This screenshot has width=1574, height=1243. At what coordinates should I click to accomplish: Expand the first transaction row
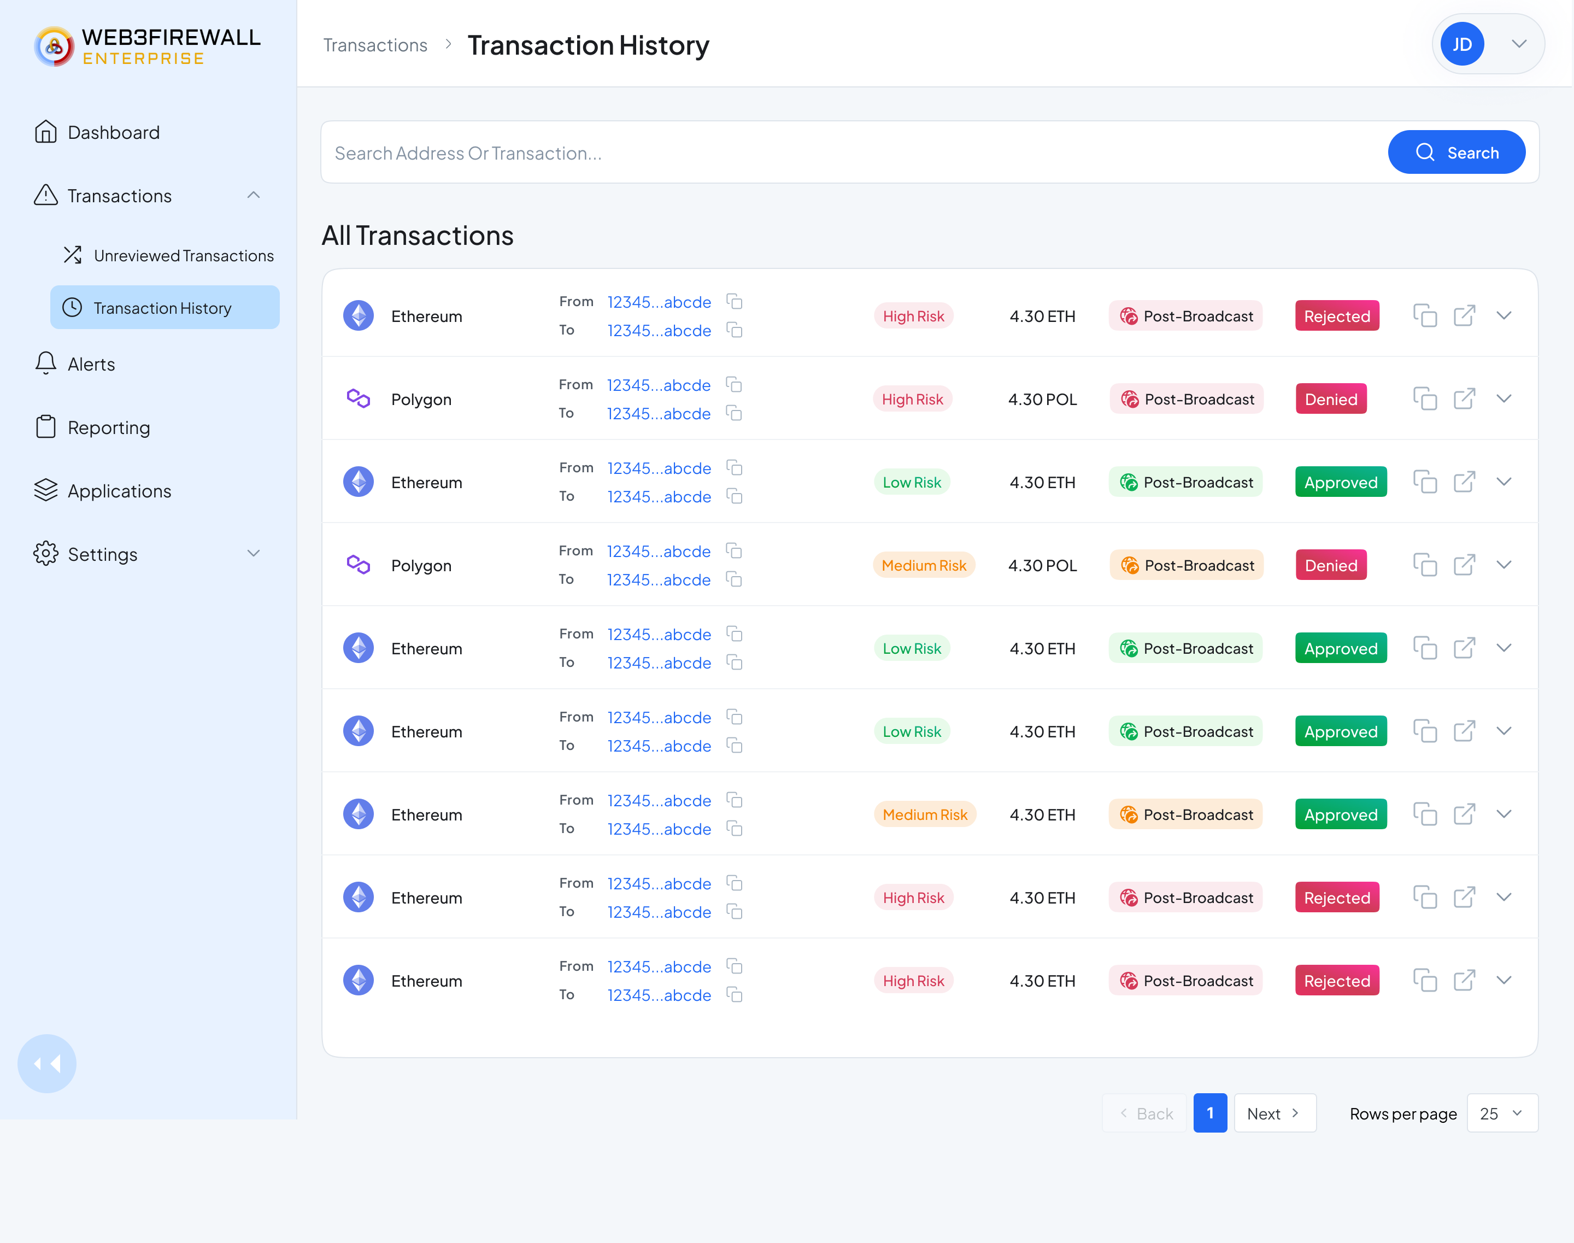1503,316
